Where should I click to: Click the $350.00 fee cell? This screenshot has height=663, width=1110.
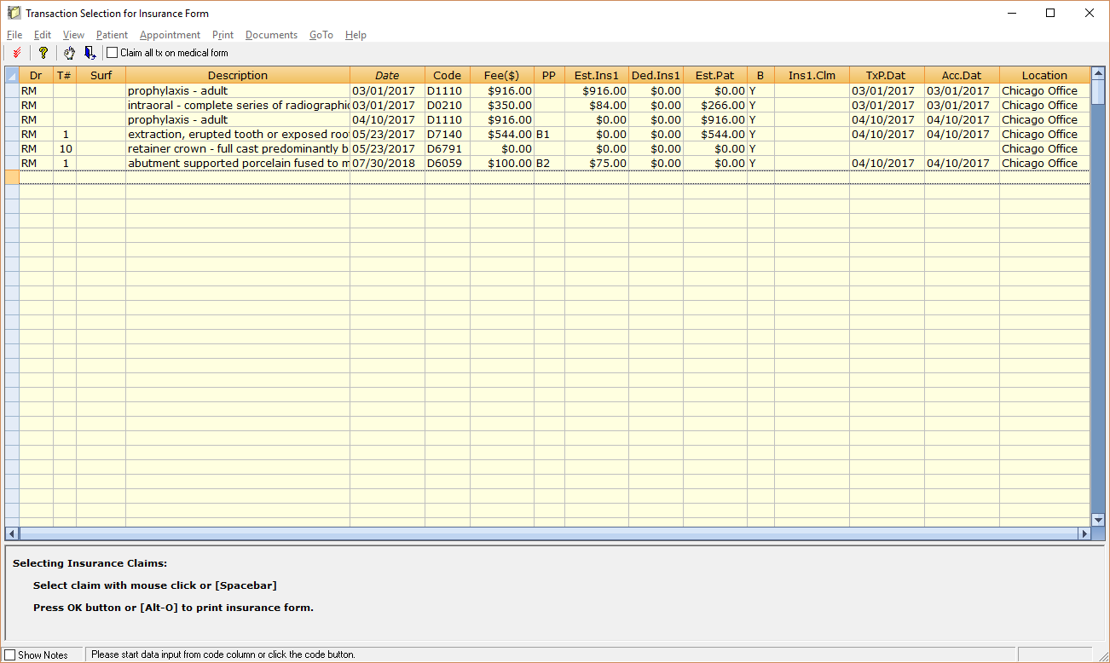502,105
